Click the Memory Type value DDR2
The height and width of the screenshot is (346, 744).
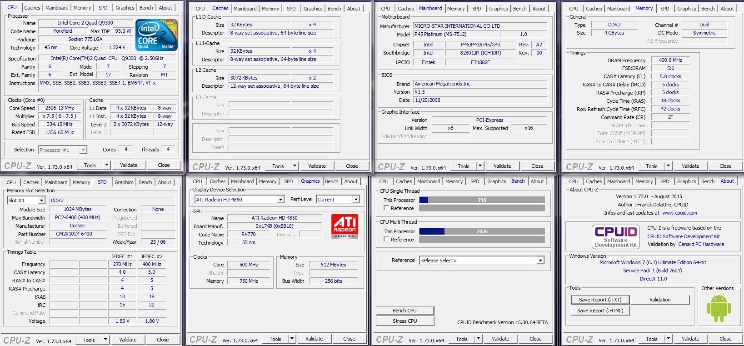tap(614, 25)
